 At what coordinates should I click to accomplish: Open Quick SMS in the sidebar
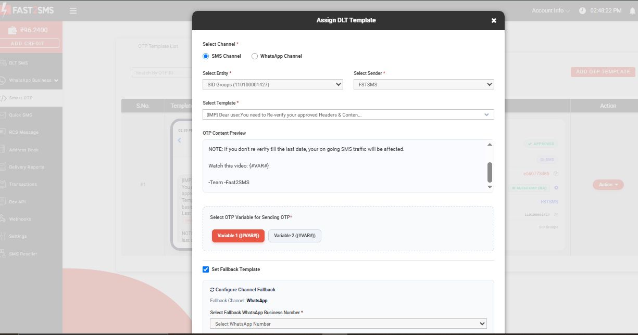pyautogui.click(x=31, y=115)
